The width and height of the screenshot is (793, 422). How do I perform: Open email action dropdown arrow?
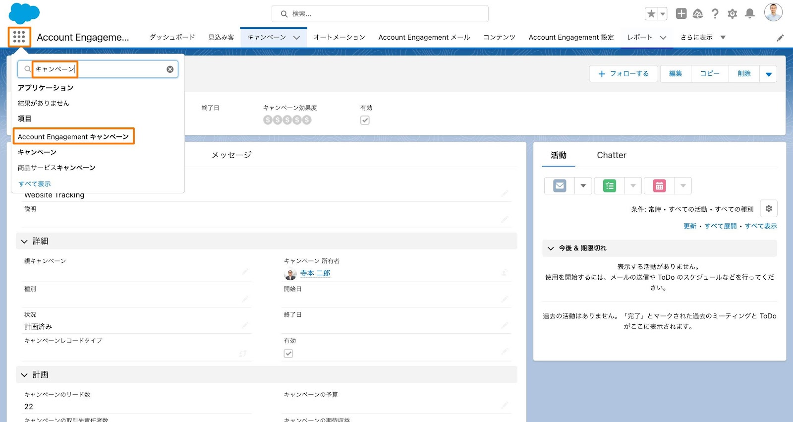[583, 186]
